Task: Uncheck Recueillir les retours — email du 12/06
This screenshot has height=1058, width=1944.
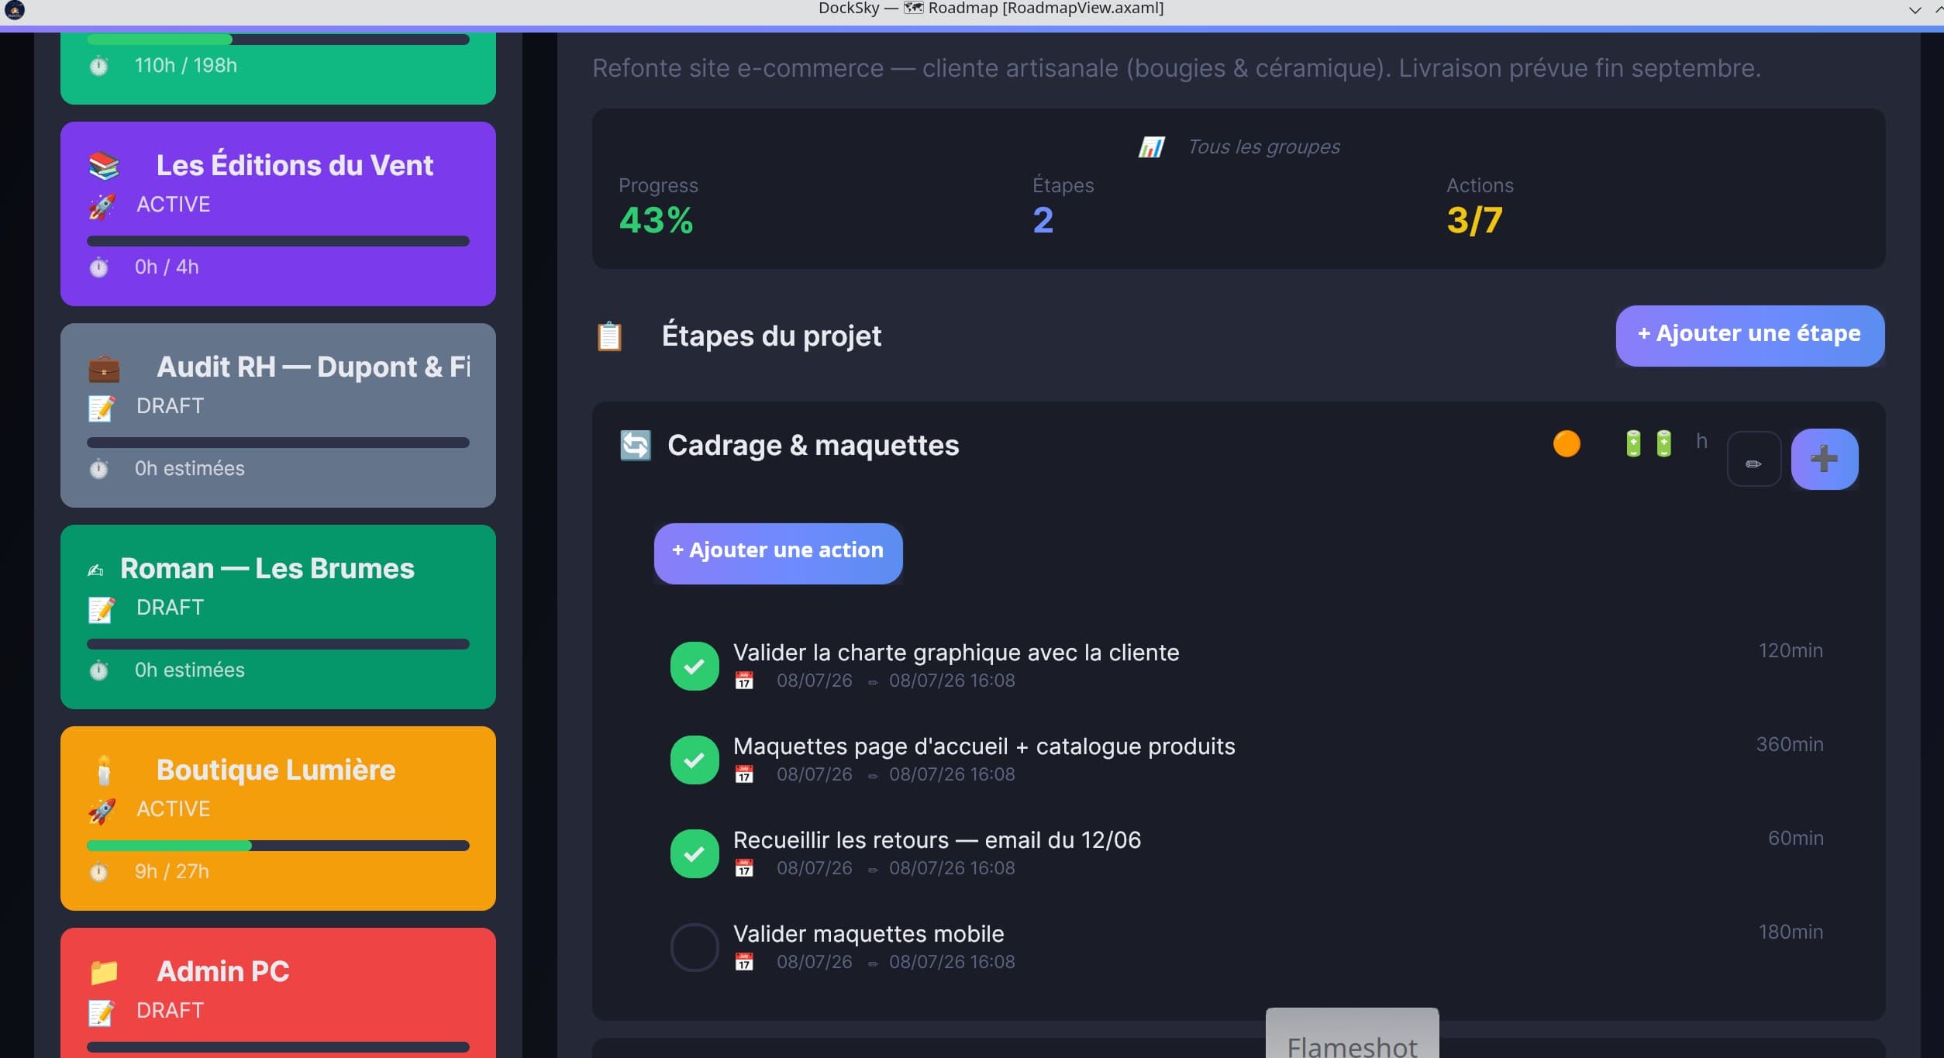Action: point(695,854)
